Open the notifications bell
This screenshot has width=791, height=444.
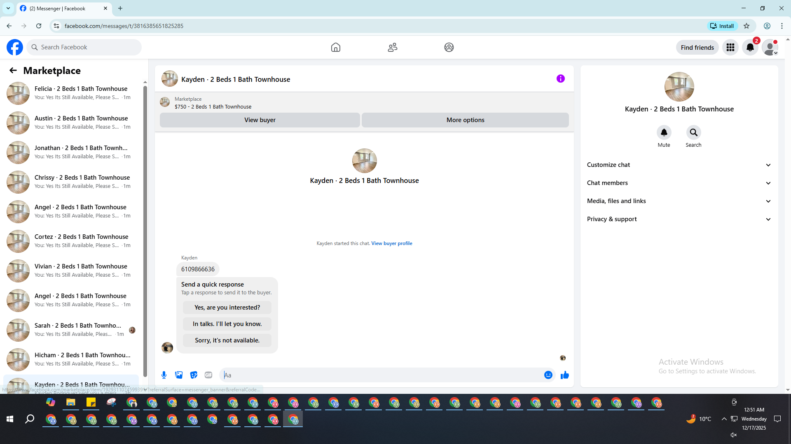pos(750,47)
